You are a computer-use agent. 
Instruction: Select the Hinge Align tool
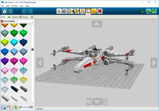(x=77, y=11)
